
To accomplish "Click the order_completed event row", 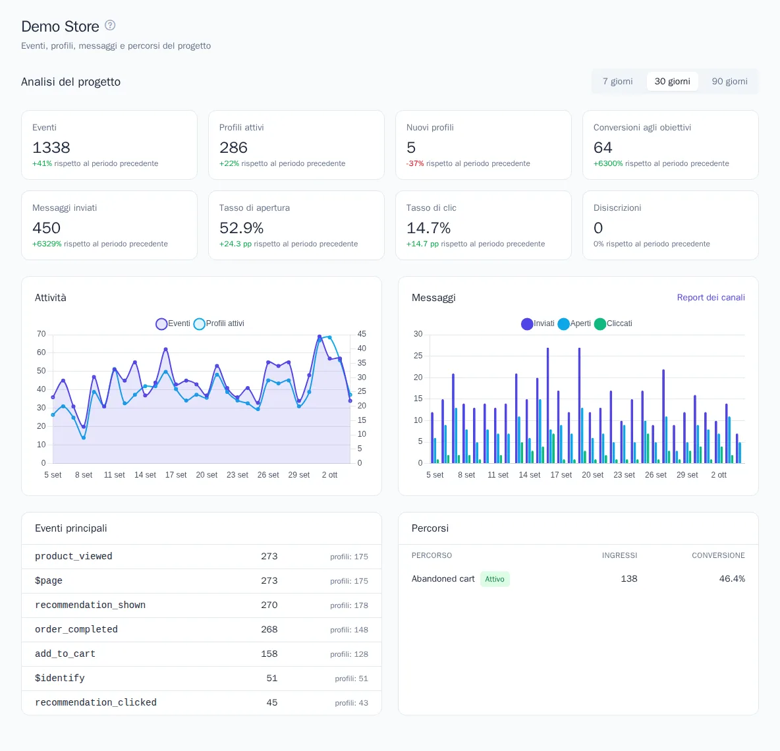I will click(x=202, y=630).
